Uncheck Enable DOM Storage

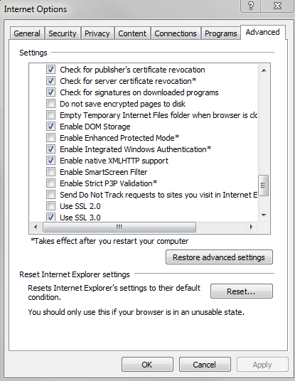(50, 127)
